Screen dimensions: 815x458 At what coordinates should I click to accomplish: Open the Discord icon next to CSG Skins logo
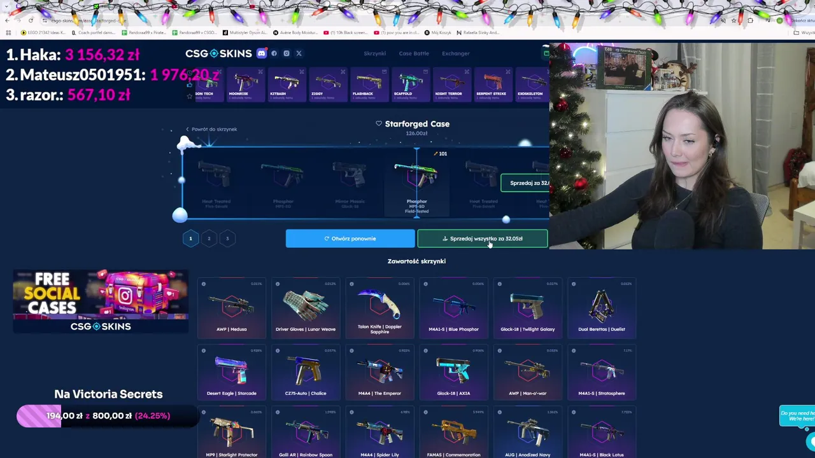click(261, 53)
